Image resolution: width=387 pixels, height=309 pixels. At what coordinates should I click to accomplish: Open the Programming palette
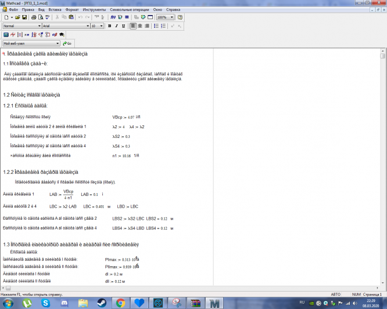48,35
